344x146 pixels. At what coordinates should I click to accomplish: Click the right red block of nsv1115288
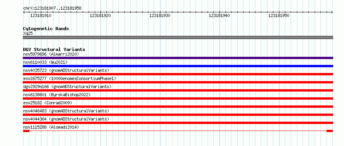point(330,131)
